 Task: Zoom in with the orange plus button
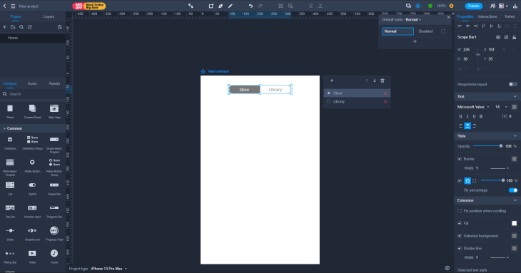point(451,6)
